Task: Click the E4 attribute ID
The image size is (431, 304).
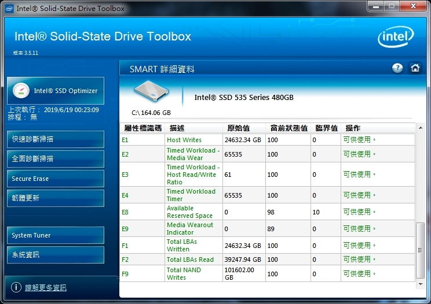Action: 125,195
